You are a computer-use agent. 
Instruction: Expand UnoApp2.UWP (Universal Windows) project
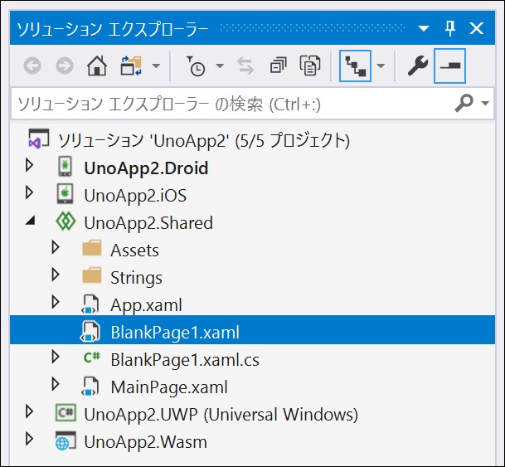pyautogui.click(x=30, y=411)
